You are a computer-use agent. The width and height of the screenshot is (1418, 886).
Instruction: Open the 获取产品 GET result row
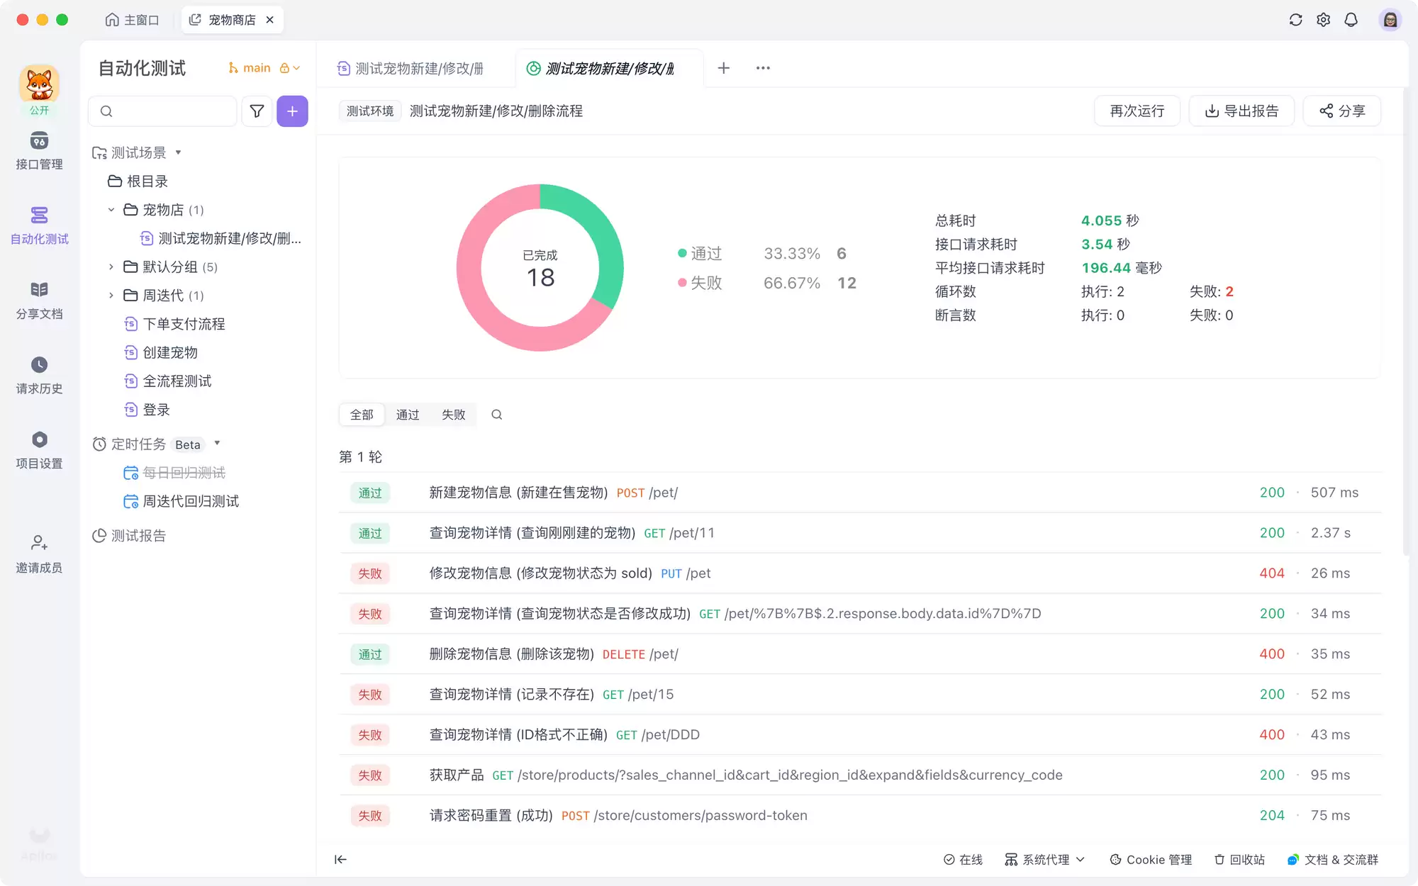pos(860,775)
